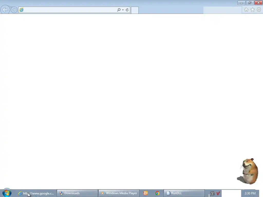Viewport: 263px width, 197px height.
Task: Launch Google Chrome from the taskbar
Action: click(157, 193)
